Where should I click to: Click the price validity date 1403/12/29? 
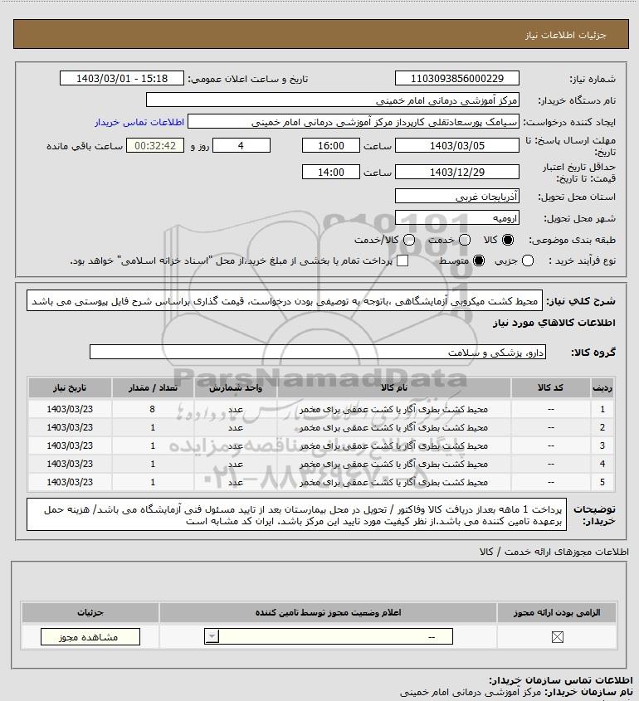[457, 172]
